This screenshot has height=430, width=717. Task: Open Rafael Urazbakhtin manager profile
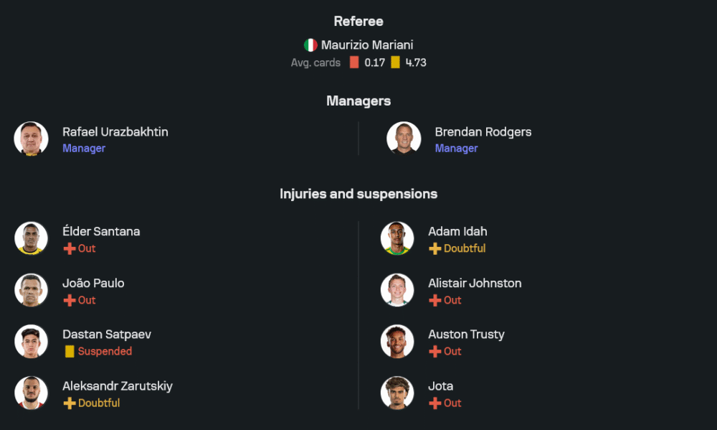tap(115, 132)
